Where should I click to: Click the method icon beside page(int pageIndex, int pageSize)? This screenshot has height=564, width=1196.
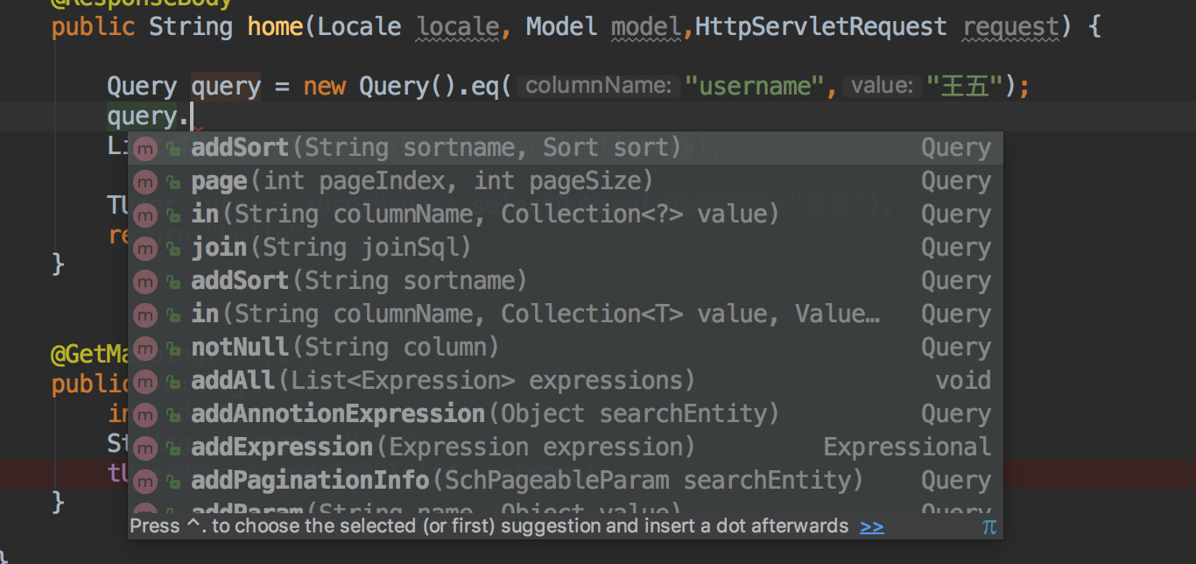click(x=145, y=182)
